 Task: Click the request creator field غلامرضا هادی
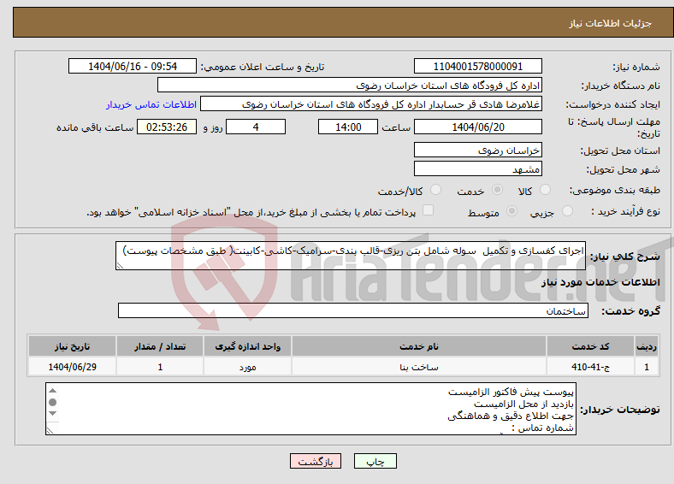point(371,104)
